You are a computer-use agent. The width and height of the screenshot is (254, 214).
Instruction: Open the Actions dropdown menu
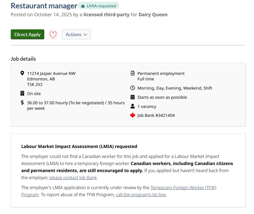(x=76, y=35)
